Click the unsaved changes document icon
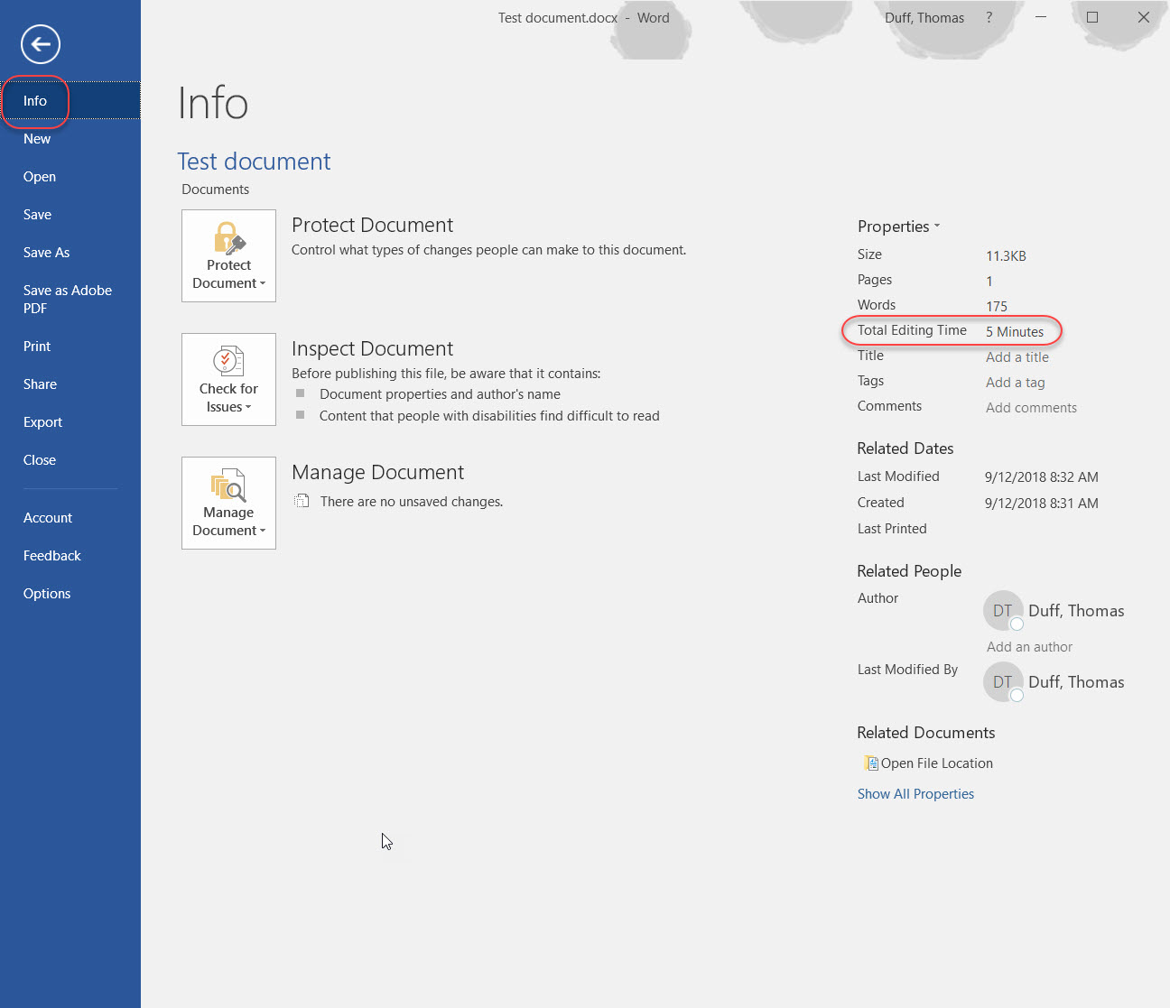The width and height of the screenshot is (1170, 1008). coord(302,502)
